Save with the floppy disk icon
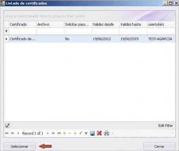This screenshot has height=151, width=179. tap(92, 133)
